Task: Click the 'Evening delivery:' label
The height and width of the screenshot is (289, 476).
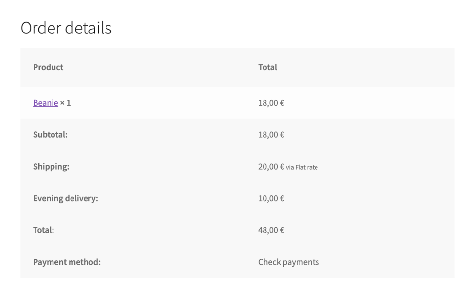Action: tap(66, 198)
